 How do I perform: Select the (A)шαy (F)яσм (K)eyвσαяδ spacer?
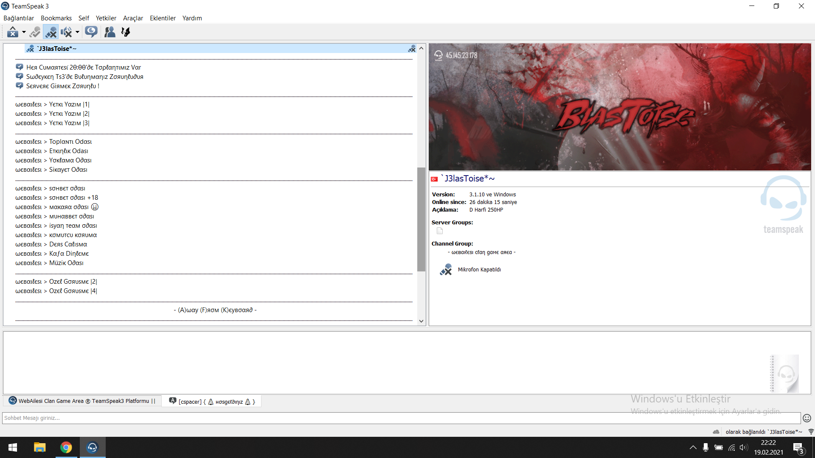point(215,310)
